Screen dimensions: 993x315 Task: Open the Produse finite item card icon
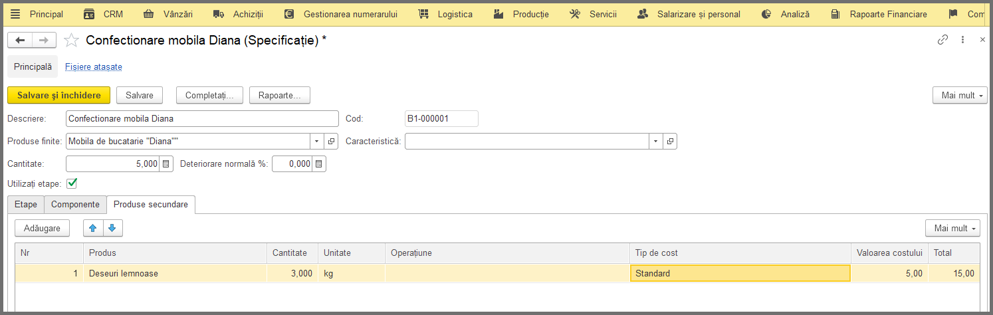[x=331, y=142]
